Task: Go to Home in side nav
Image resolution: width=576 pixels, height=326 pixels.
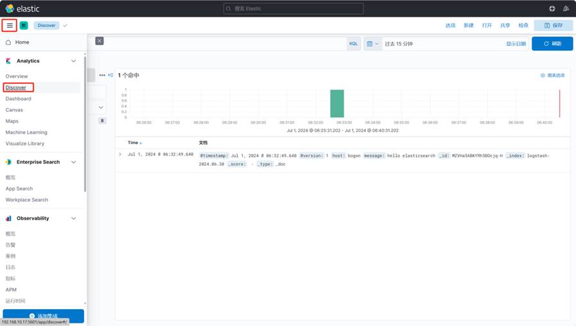Action: click(22, 42)
